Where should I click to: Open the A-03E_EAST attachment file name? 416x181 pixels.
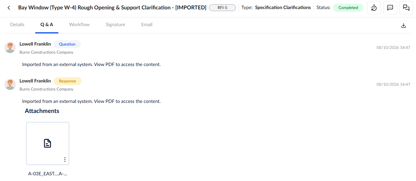click(x=48, y=174)
